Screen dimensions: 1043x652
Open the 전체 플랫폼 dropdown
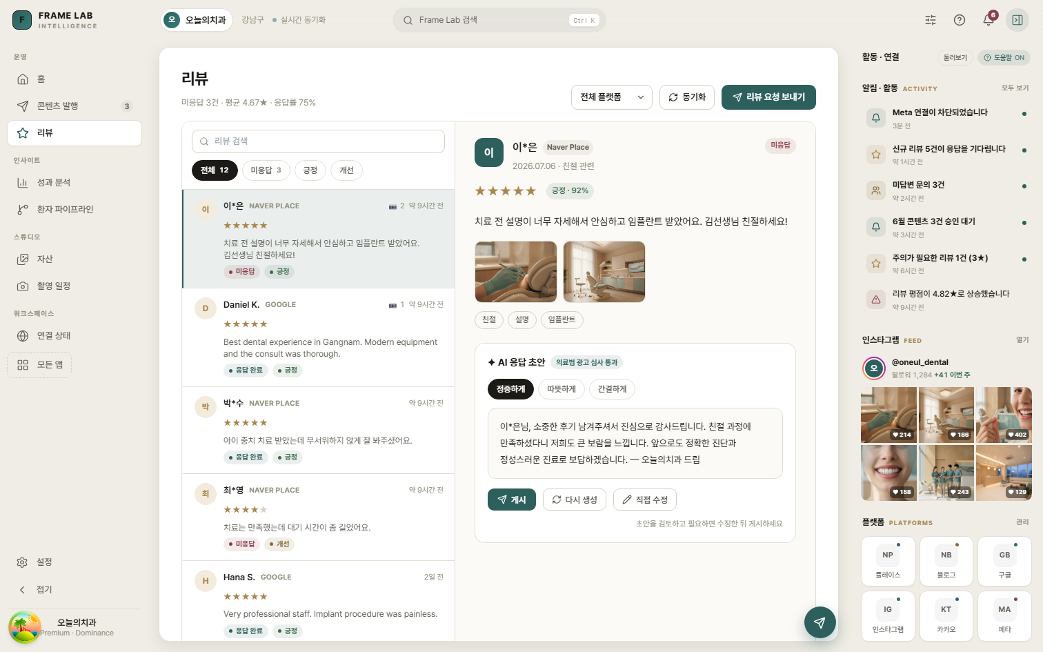coord(612,97)
